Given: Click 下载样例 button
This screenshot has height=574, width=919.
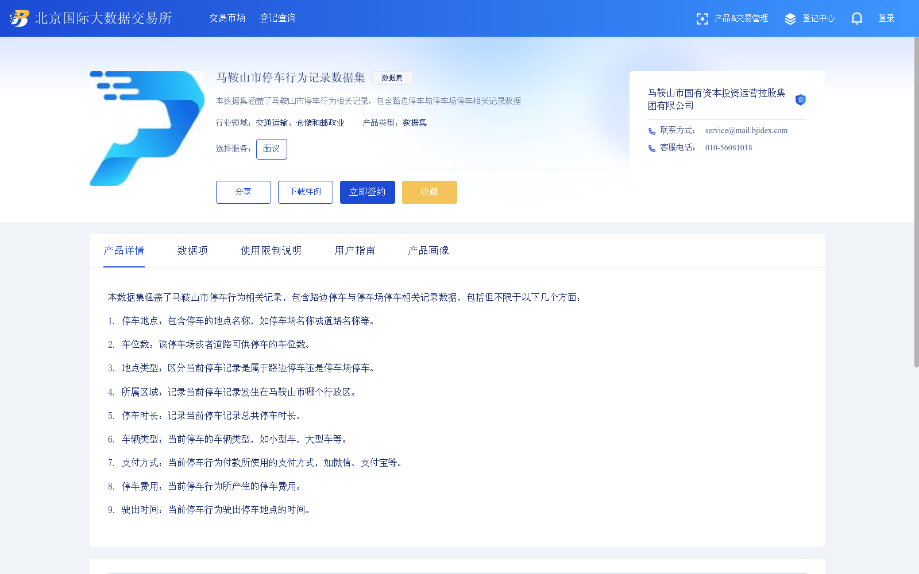Looking at the screenshot, I should [x=306, y=192].
